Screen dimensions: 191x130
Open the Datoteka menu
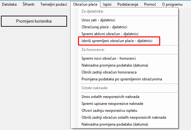click(x=9, y=5)
